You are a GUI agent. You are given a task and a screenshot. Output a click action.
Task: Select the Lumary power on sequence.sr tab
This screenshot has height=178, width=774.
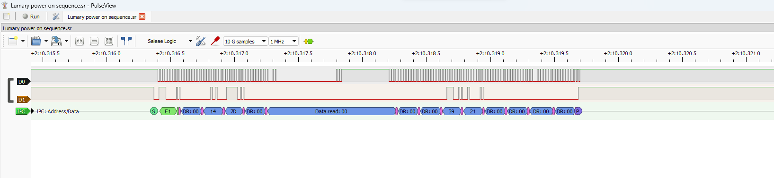[x=102, y=17]
